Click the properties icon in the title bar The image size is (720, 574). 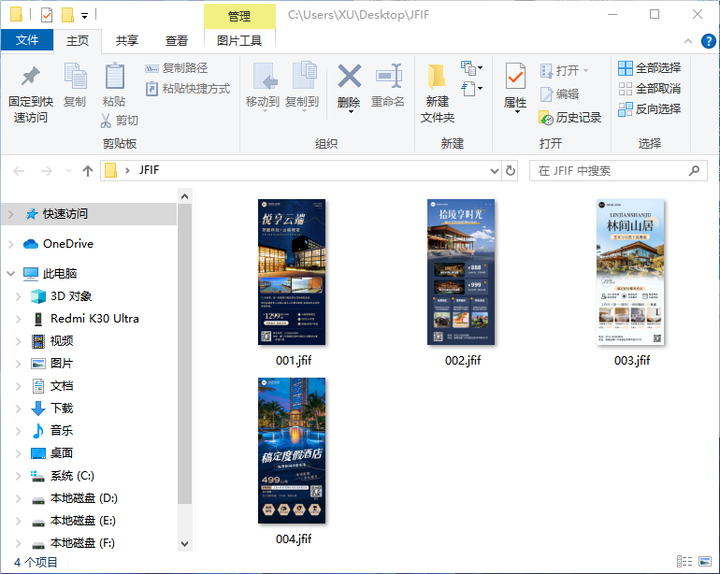coord(47,15)
